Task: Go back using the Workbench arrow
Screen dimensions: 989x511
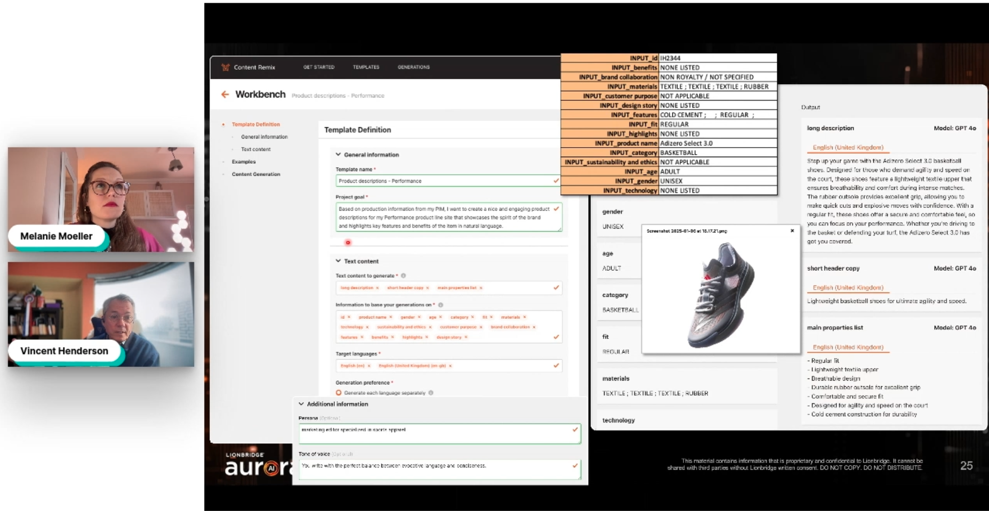Action: 225,94
